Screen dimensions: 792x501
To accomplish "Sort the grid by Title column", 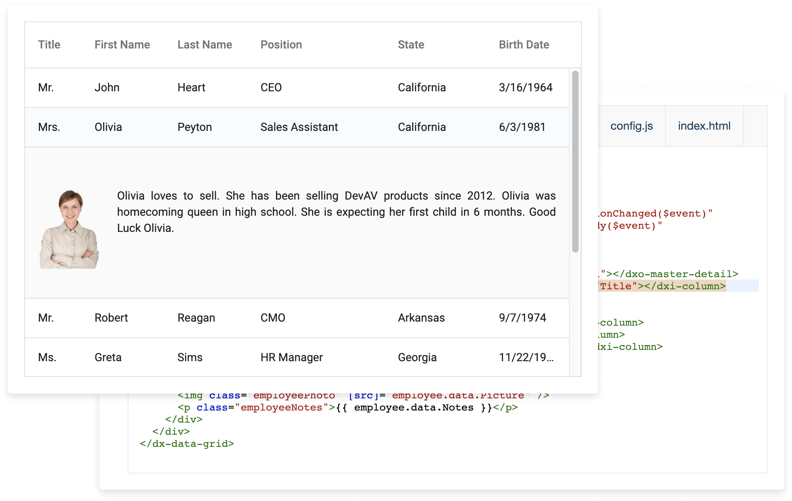I will [49, 44].
